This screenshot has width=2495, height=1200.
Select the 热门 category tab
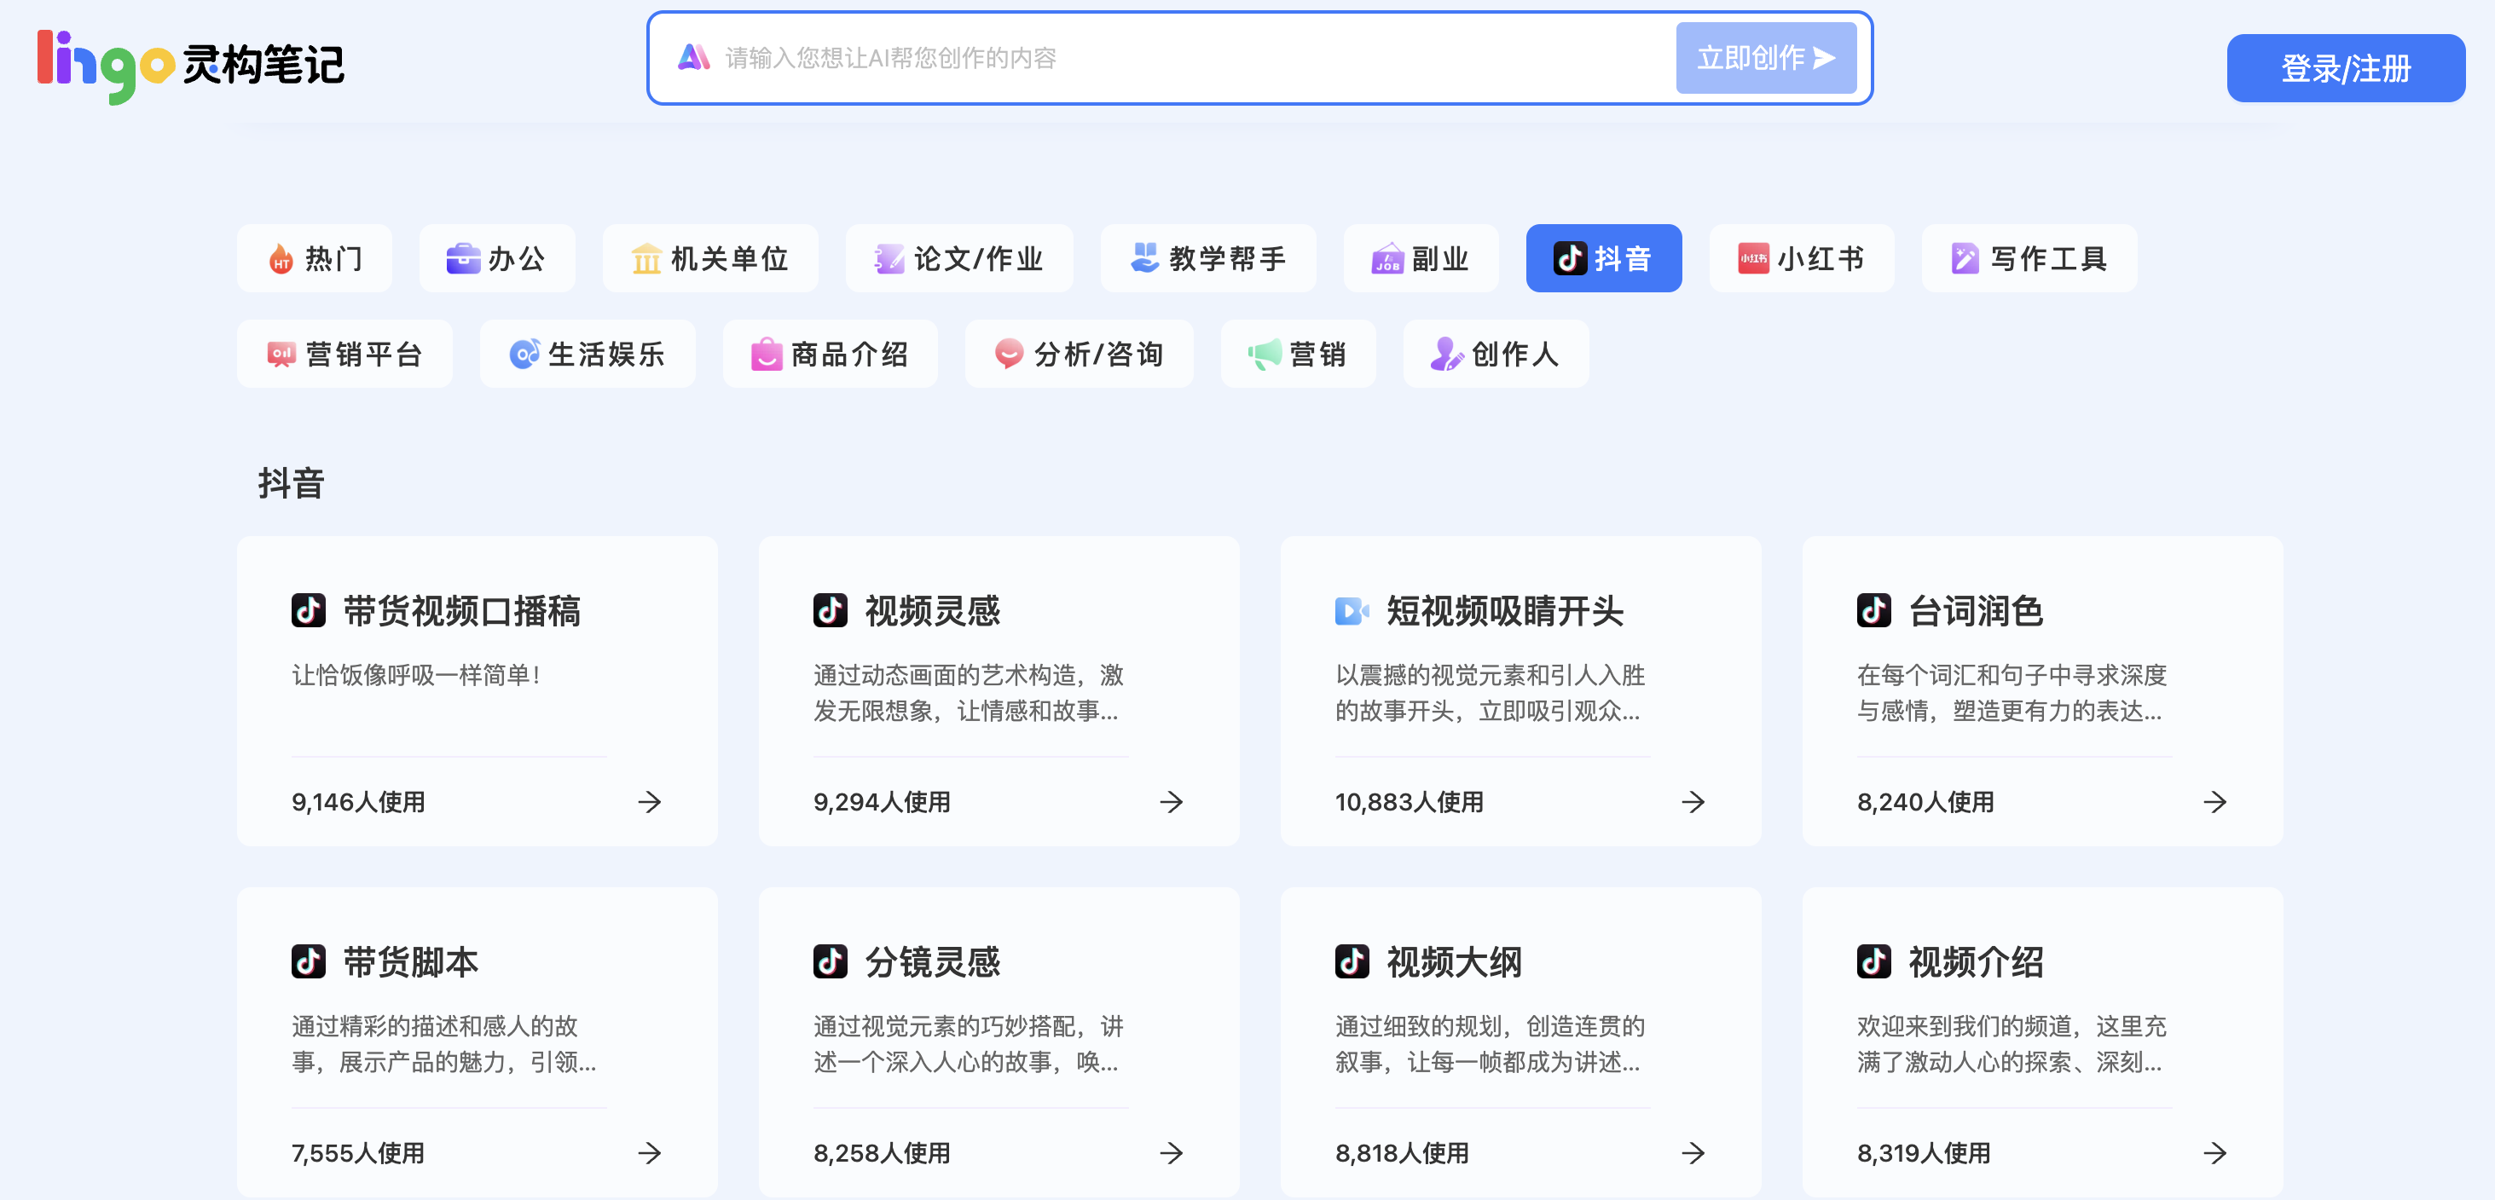coord(315,258)
